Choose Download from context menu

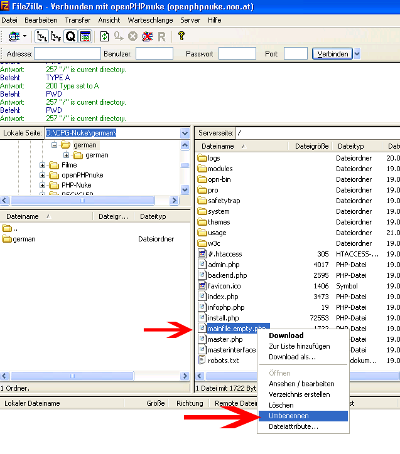pyautogui.click(x=303, y=335)
